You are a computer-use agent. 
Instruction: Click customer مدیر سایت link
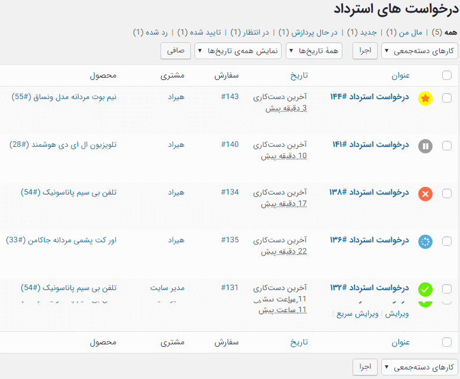(x=167, y=288)
